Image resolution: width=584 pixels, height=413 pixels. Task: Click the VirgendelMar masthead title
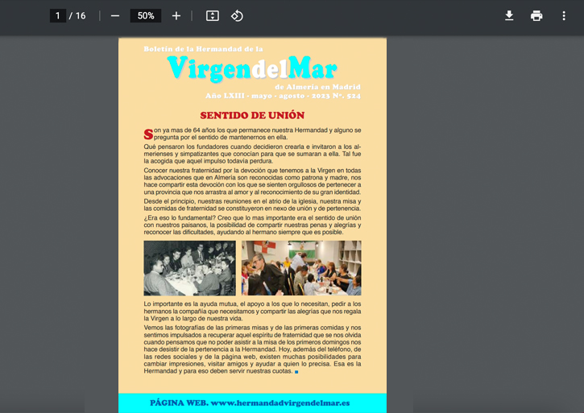tap(252, 69)
